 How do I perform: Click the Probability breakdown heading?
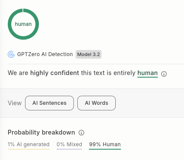click(x=41, y=132)
